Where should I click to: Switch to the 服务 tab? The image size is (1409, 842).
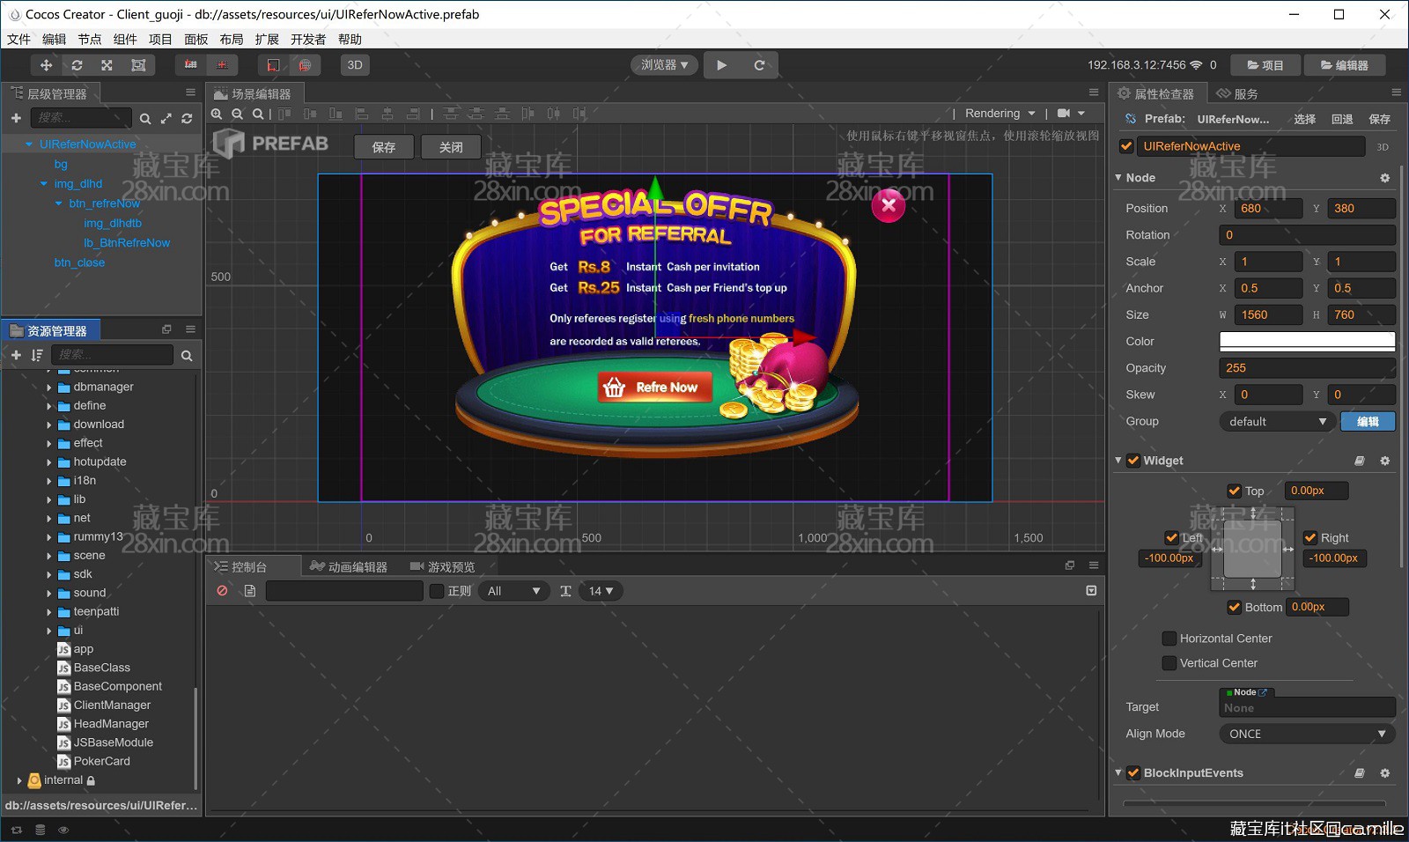point(1237,94)
